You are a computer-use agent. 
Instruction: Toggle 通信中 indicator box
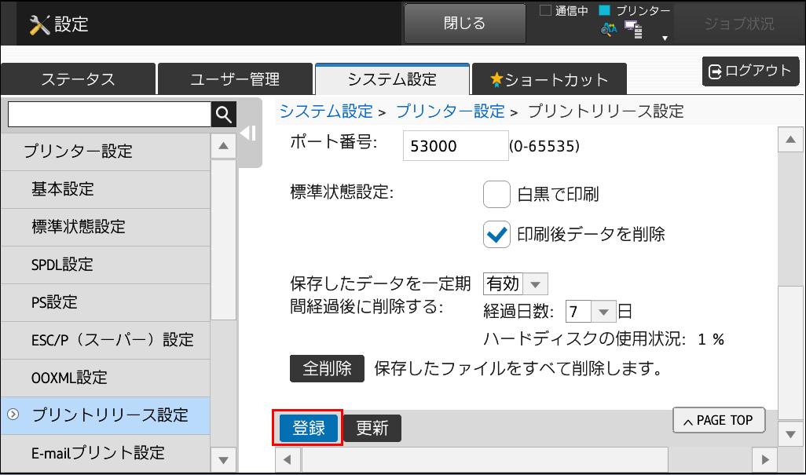(x=545, y=10)
